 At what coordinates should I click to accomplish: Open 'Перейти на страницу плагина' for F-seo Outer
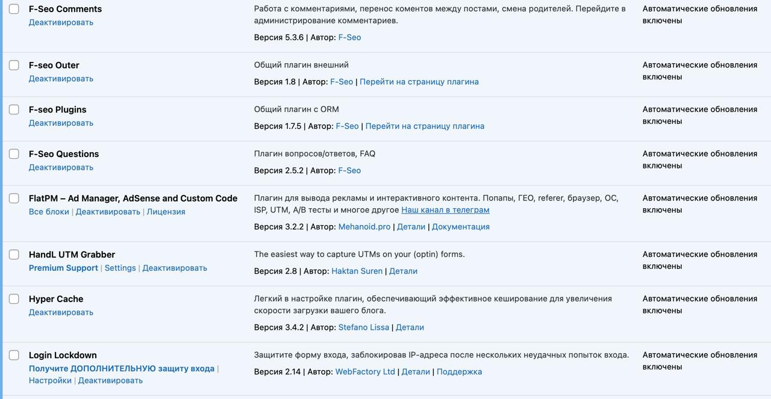[419, 82]
